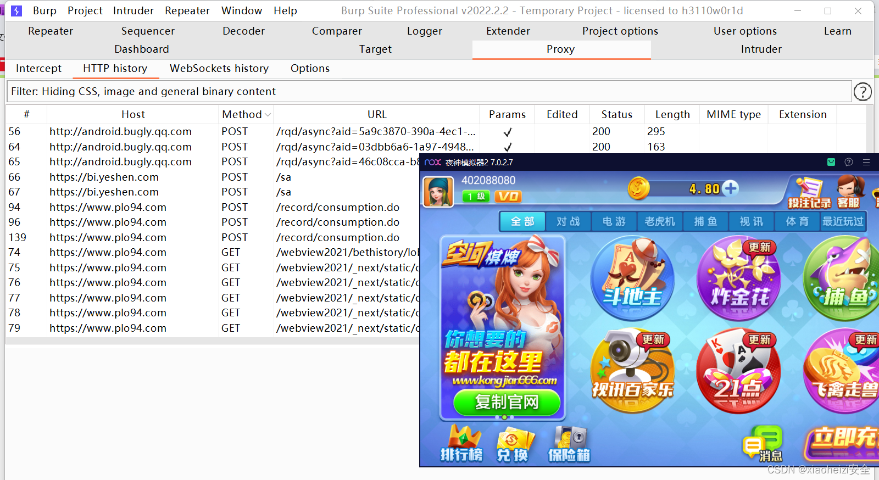Open the Intruder menu in menu bar
This screenshot has width=879, height=480.
click(x=133, y=10)
